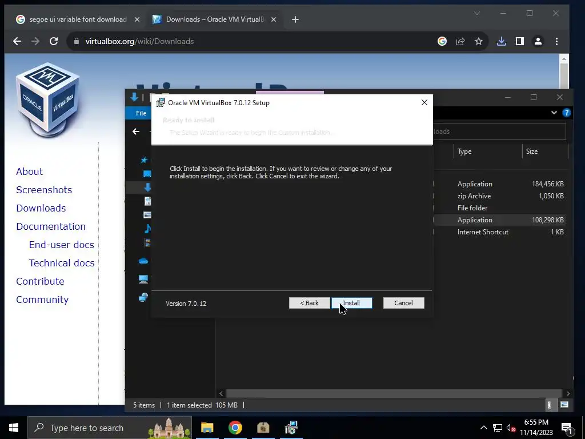
Task: Open Chrome profile icon
Action: click(x=538, y=41)
